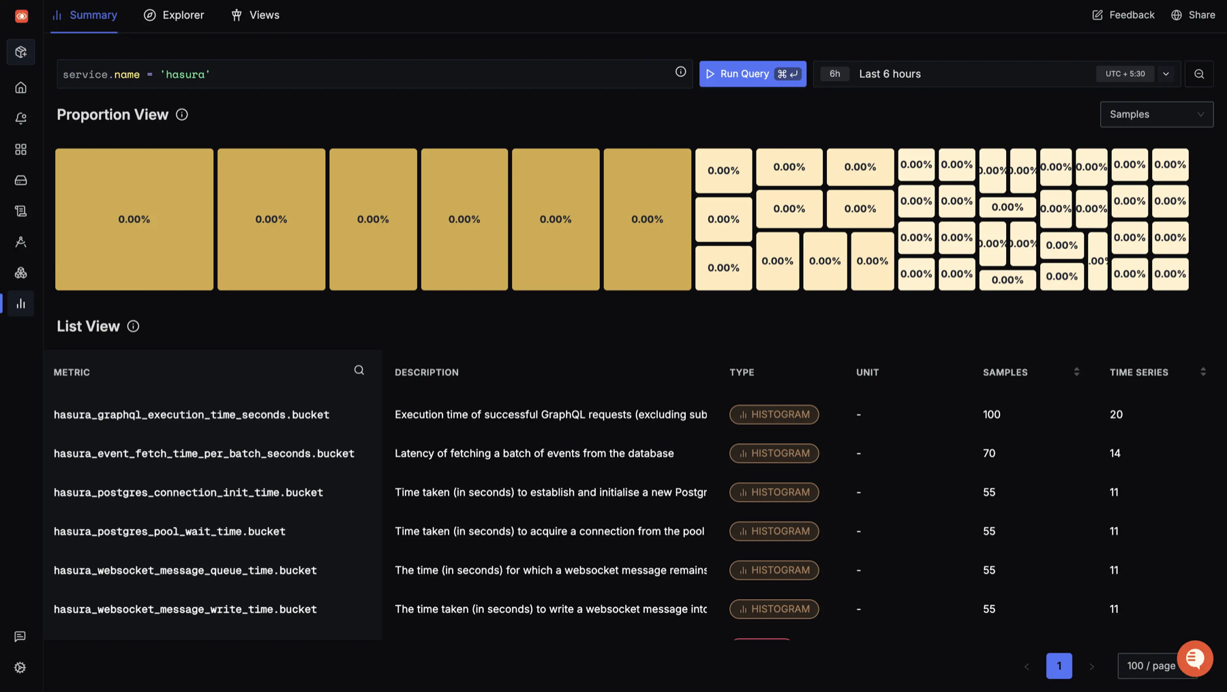Go to Home via sidebar house icon

[x=21, y=87]
